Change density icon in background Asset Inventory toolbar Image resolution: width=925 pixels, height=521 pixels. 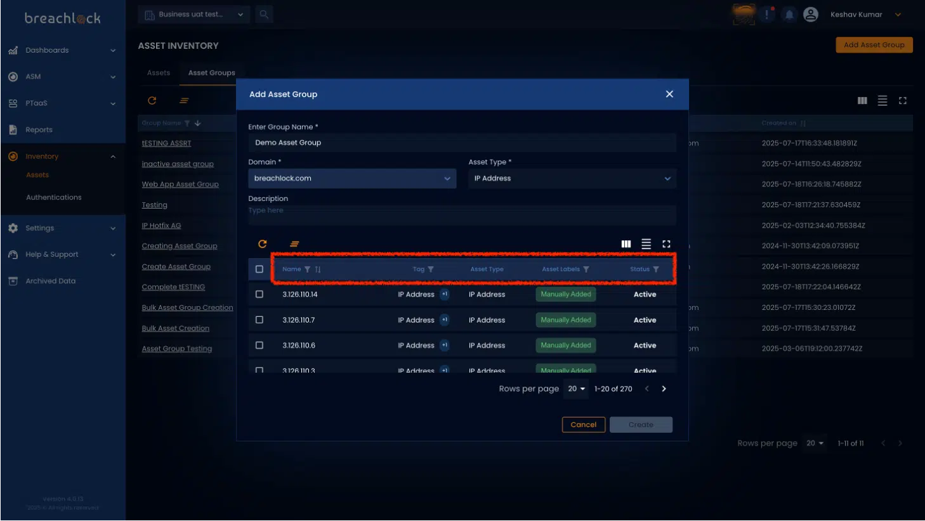(x=882, y=101)
